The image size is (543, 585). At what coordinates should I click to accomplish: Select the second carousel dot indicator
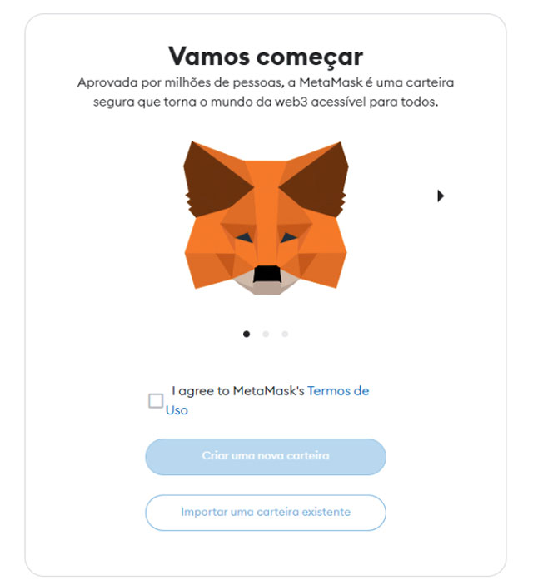[x=266, y=334]
